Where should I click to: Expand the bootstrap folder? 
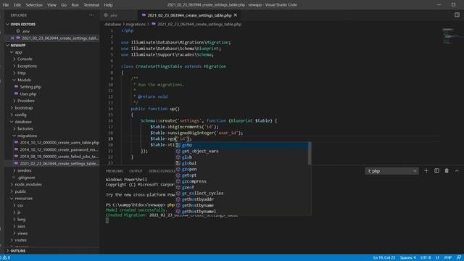coord(24,108)
